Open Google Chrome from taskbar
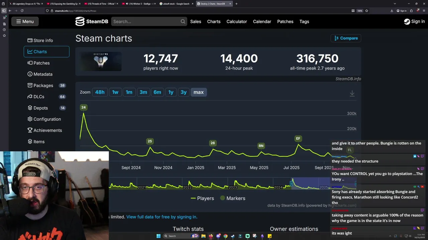Image resolution: width=428 pixels, height=240 pixels. tap(225, 236)
